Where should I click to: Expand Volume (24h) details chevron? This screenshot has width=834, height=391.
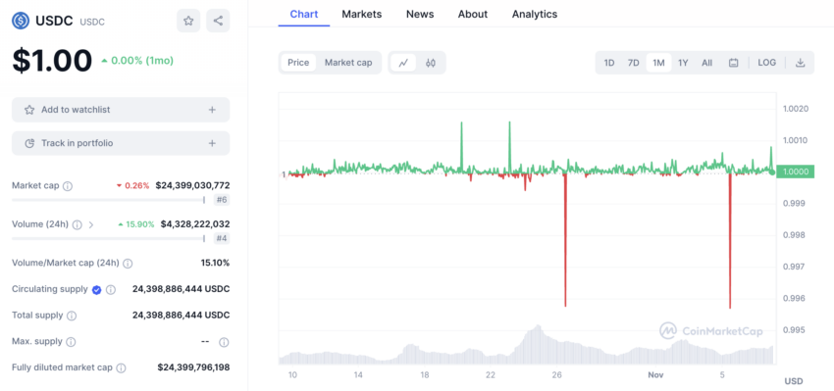pyautogui.click(x=91, y=224)
